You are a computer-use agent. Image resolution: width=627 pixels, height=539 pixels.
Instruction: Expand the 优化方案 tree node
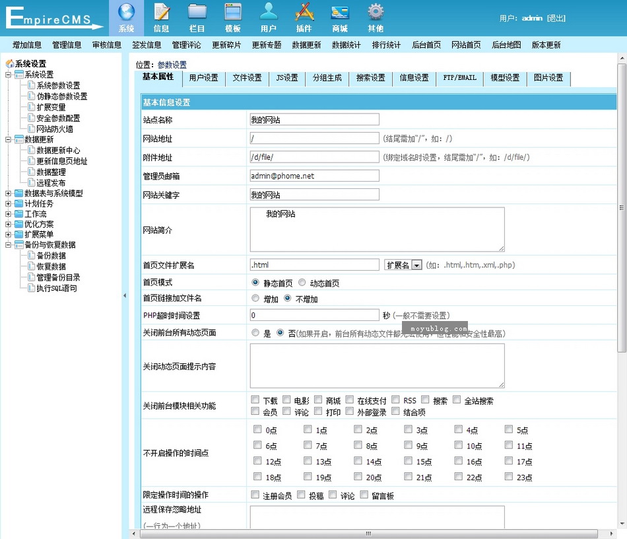pyautogui.click(x=8, y=224)
